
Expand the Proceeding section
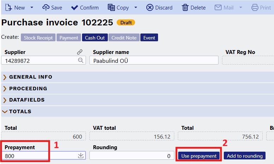(x=138, y=89)
